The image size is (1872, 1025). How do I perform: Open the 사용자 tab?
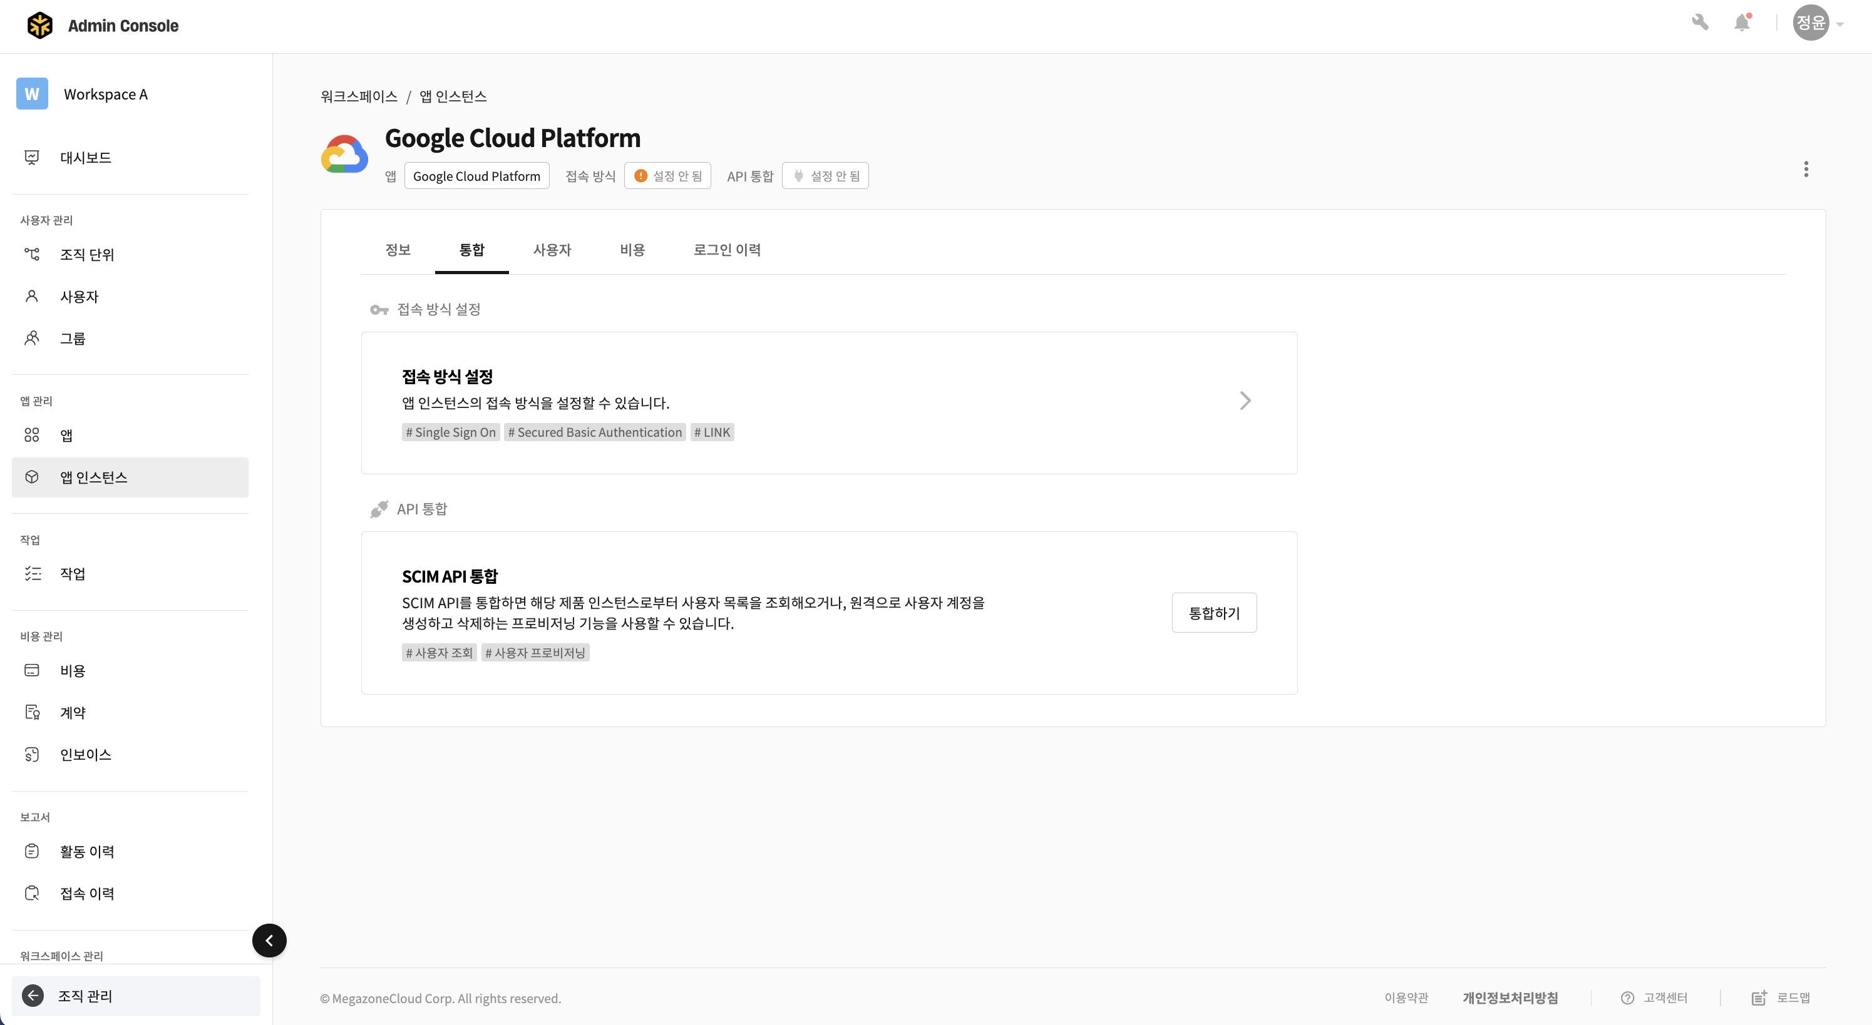pyautogui.click(x=552, y=250)
